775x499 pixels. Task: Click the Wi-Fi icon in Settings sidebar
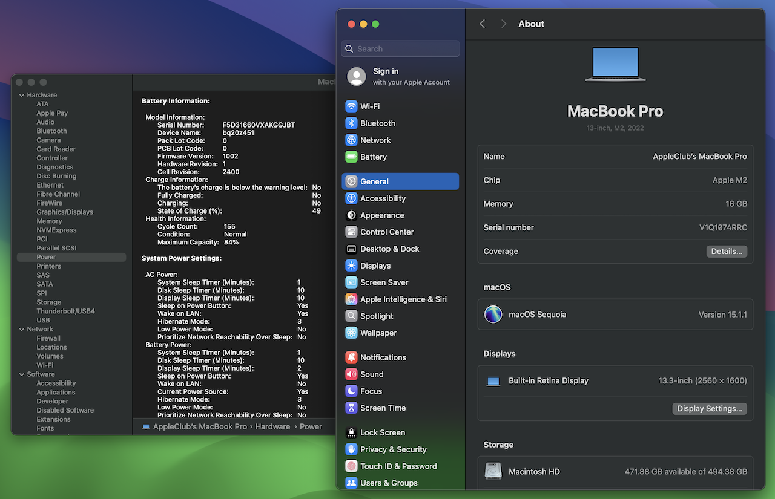[351, 106]
